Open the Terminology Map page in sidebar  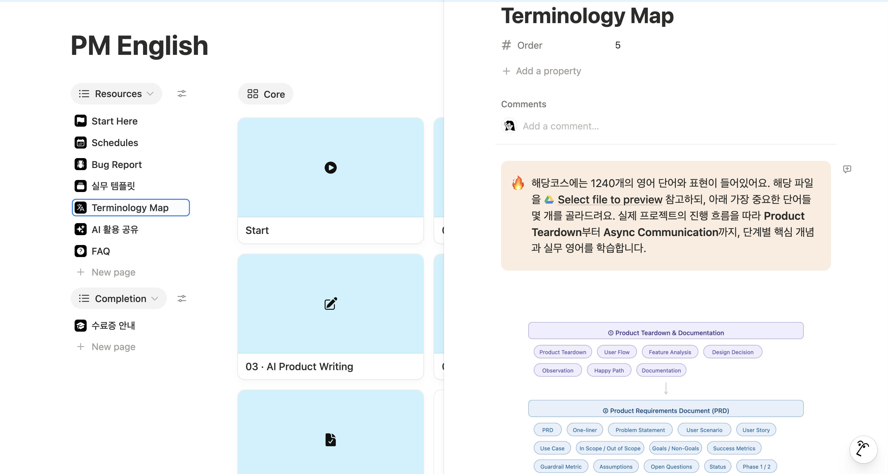(131, 208)
